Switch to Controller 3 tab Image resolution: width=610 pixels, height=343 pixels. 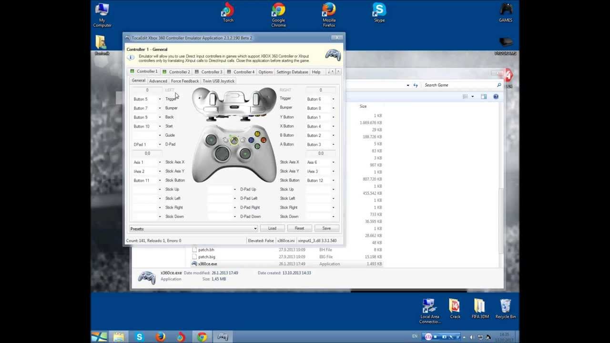(209, 72)
